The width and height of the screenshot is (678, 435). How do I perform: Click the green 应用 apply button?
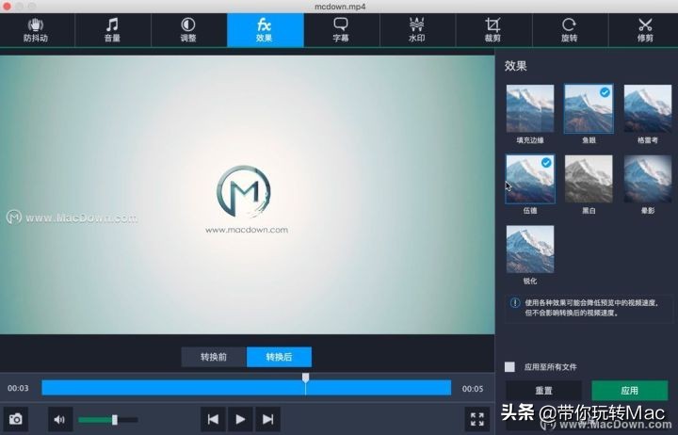point(630,391)
